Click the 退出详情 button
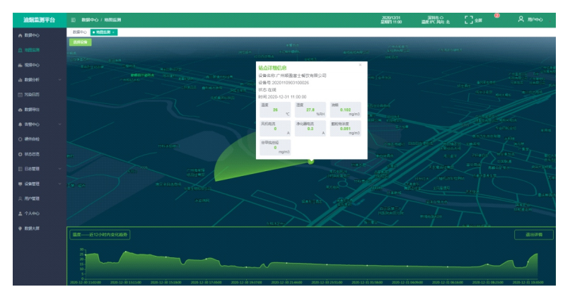The height and width of the screenshot is (299, 570). (x=533, y=235)
